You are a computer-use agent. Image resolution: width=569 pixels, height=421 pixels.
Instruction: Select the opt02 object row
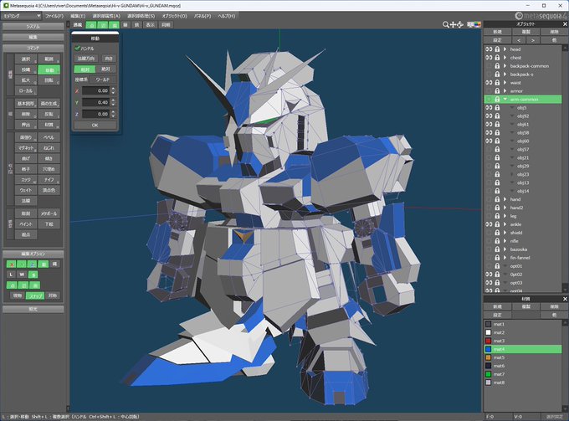tap(523, 275)
